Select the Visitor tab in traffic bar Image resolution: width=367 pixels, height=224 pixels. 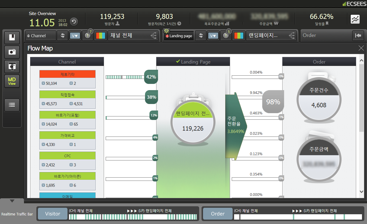coord(53,214)
